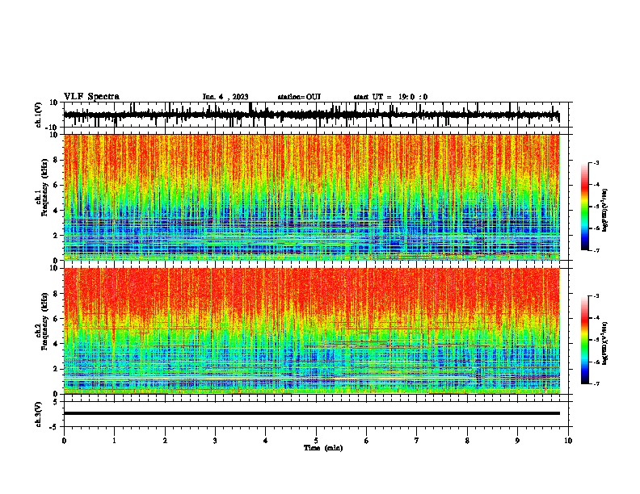Click the ch.1 colorbar log PSD label
Image resolution: width=640 pixels, height=494 pixels.
tap(605, 211)
